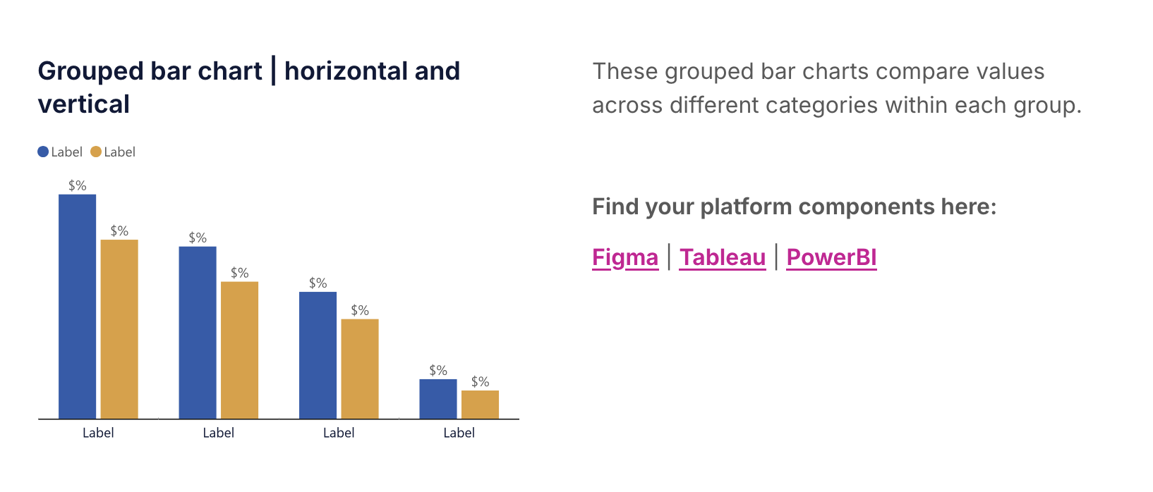This screenshot has height=492, width=1153.
Task: Click the second group's gold bar
Action: (239, 350)
